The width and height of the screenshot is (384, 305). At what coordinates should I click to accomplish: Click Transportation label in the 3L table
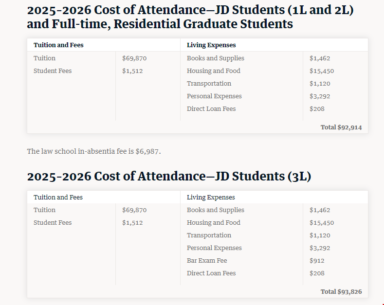click(209, 235)
